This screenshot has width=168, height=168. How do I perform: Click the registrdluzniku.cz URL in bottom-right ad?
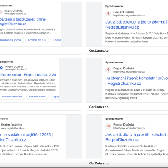[129, 128]
